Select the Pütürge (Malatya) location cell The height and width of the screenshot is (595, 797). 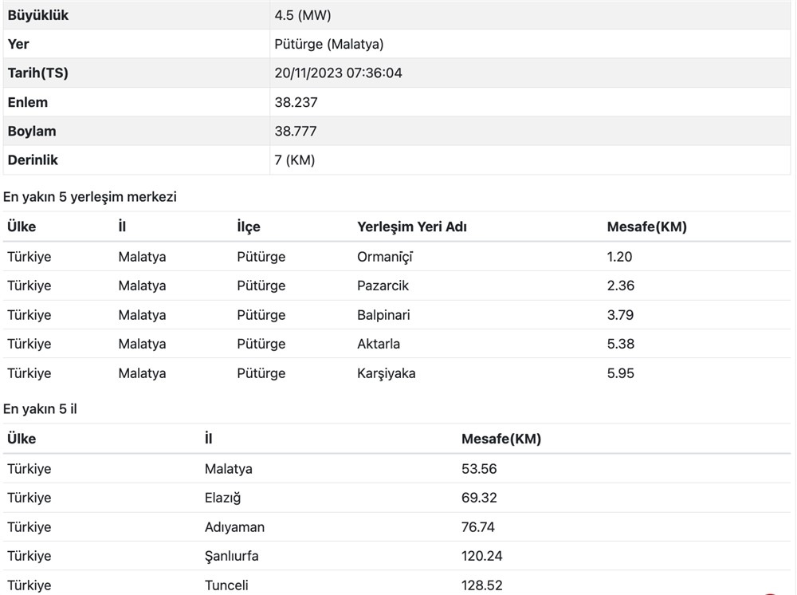click(x=328, y=45)
